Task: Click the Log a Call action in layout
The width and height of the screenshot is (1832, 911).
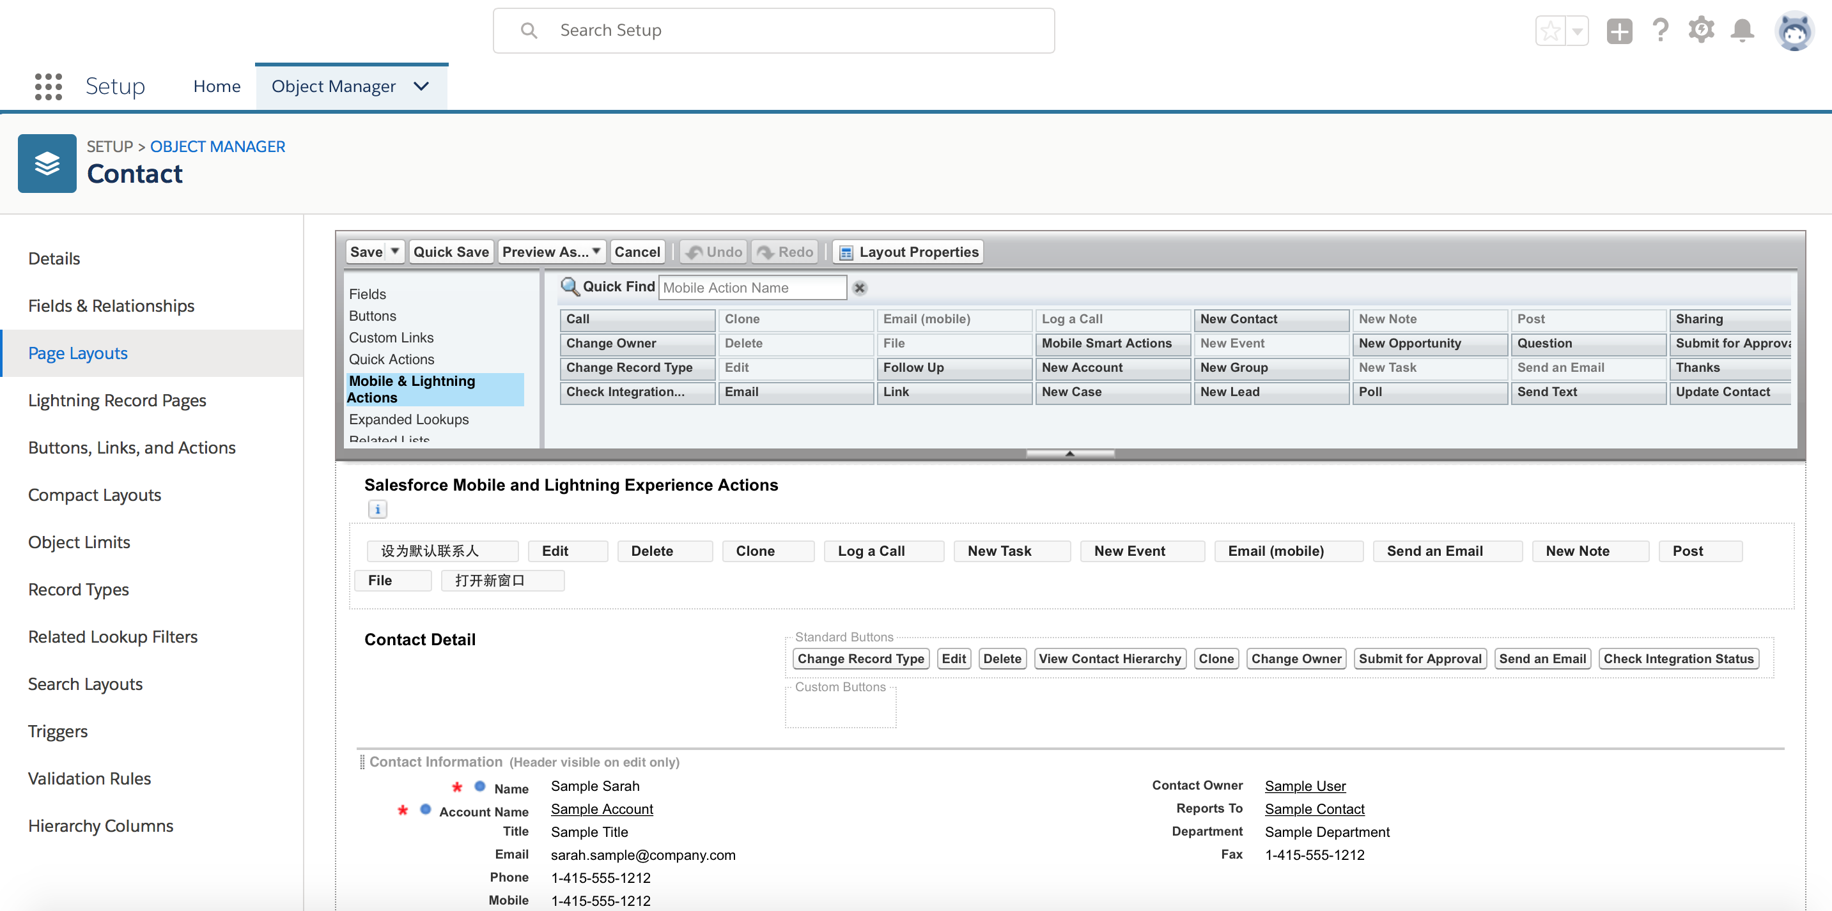Action: (884, 551)
